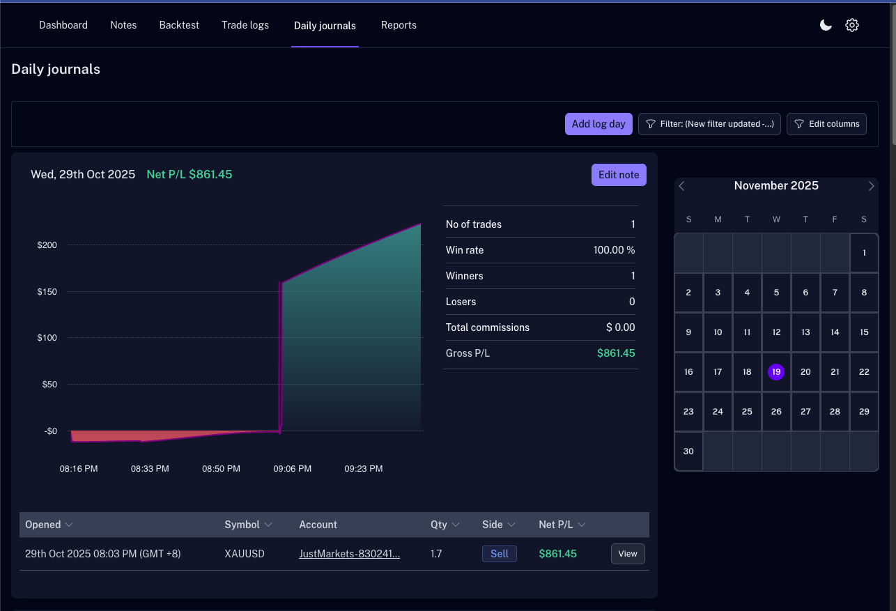Open settings gear icon
This screenshot has height=611, width=896.
tap(851, 25)
